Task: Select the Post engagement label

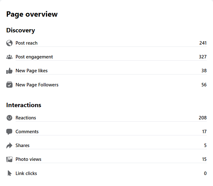Action: tap(34, 57)
